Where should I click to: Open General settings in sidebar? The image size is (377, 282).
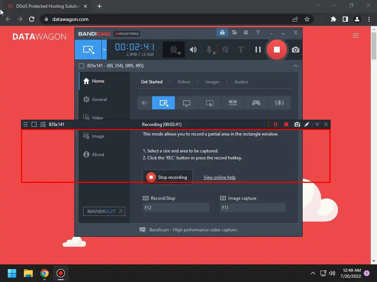(104, 99)
